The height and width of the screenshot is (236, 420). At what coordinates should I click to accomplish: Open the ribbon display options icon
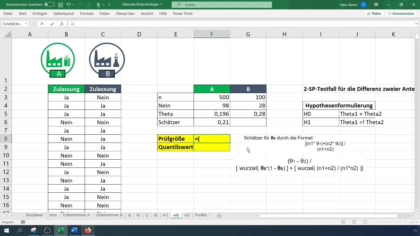[x=376, y=5]
